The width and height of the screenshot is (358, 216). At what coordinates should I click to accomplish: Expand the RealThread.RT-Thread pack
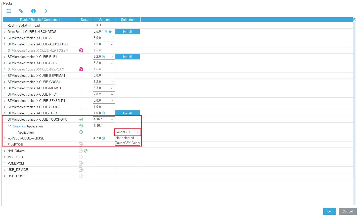tap(5, 25)
